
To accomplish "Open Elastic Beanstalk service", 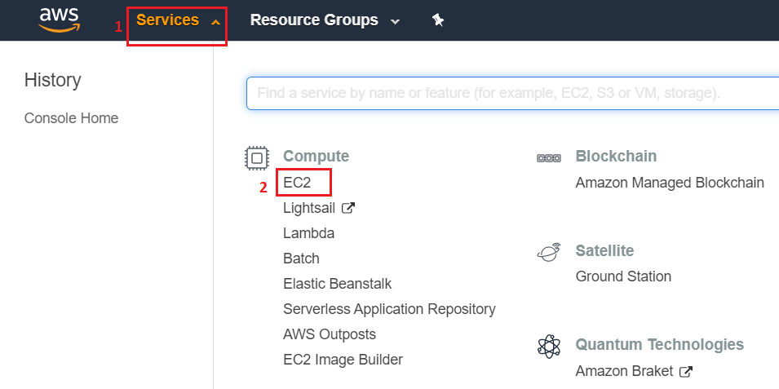I will click(x=338, y=284).
